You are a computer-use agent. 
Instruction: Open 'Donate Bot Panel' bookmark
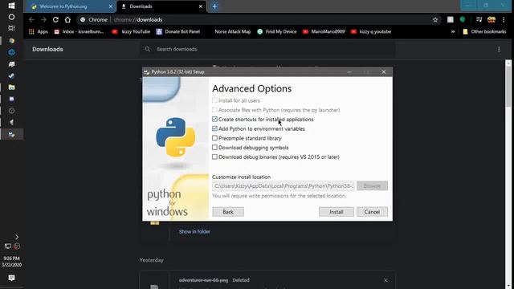pos(178,32)
